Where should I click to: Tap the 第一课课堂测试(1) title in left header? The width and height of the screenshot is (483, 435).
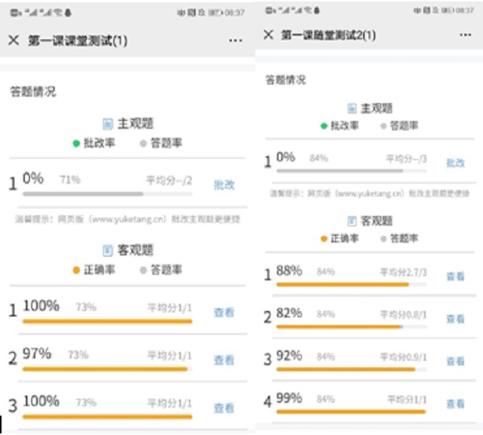78,39
